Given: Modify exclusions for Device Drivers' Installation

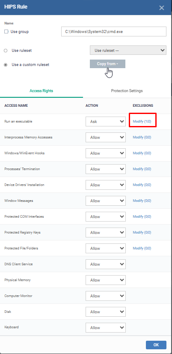Looking at the screenshot, I should tap(142, 185).
